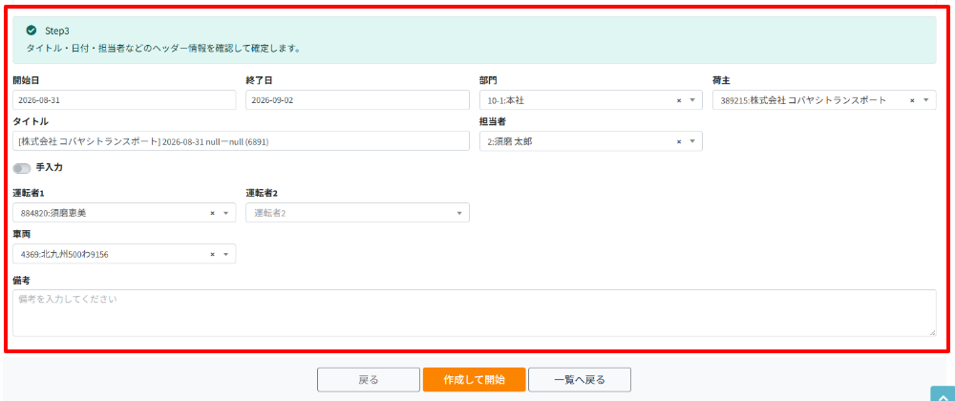Click the 備考 text area

click(475, 313)
